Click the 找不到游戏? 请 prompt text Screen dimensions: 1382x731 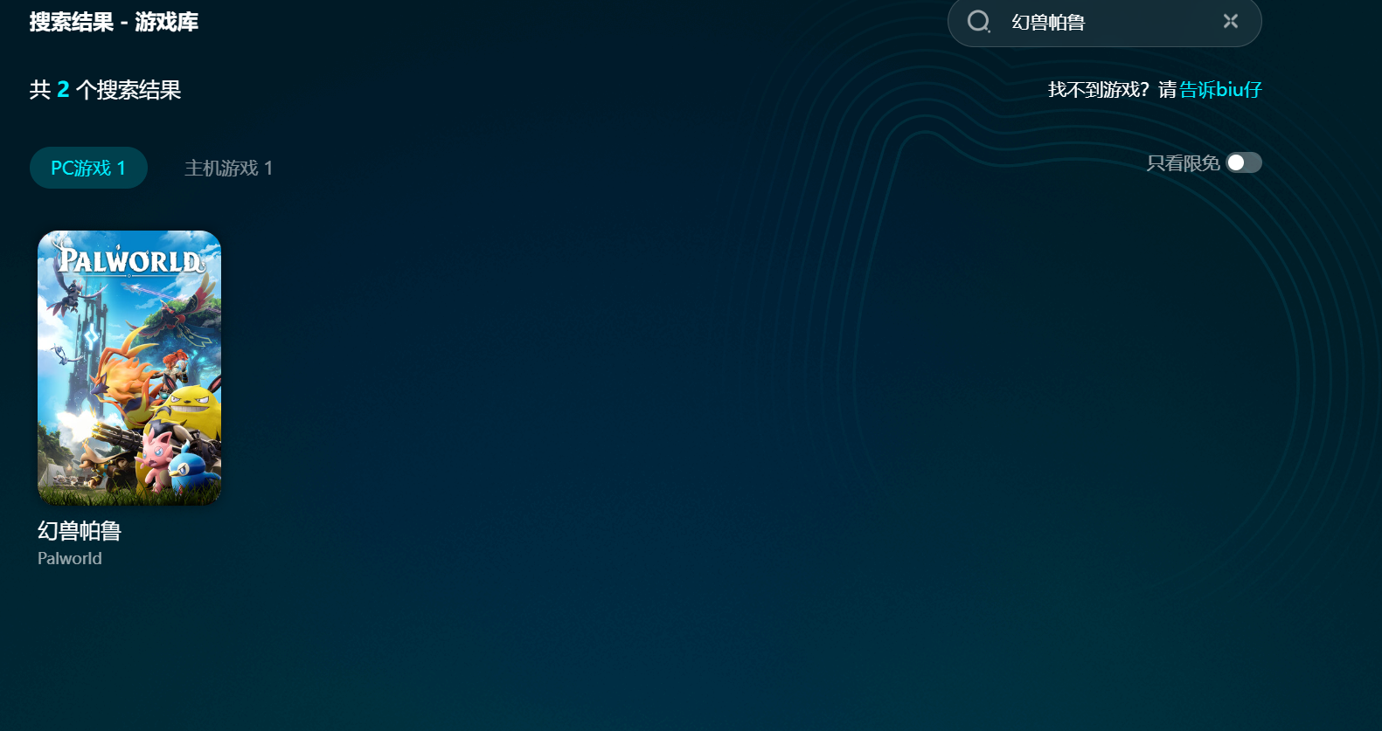[1113, 89]
